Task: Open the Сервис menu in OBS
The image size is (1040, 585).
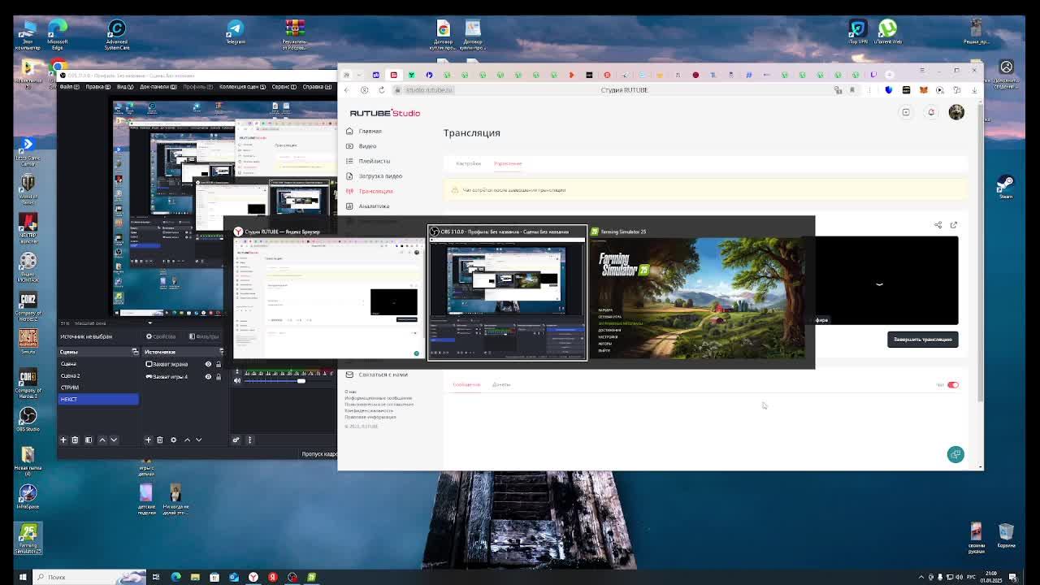Action: pos(284,87)
